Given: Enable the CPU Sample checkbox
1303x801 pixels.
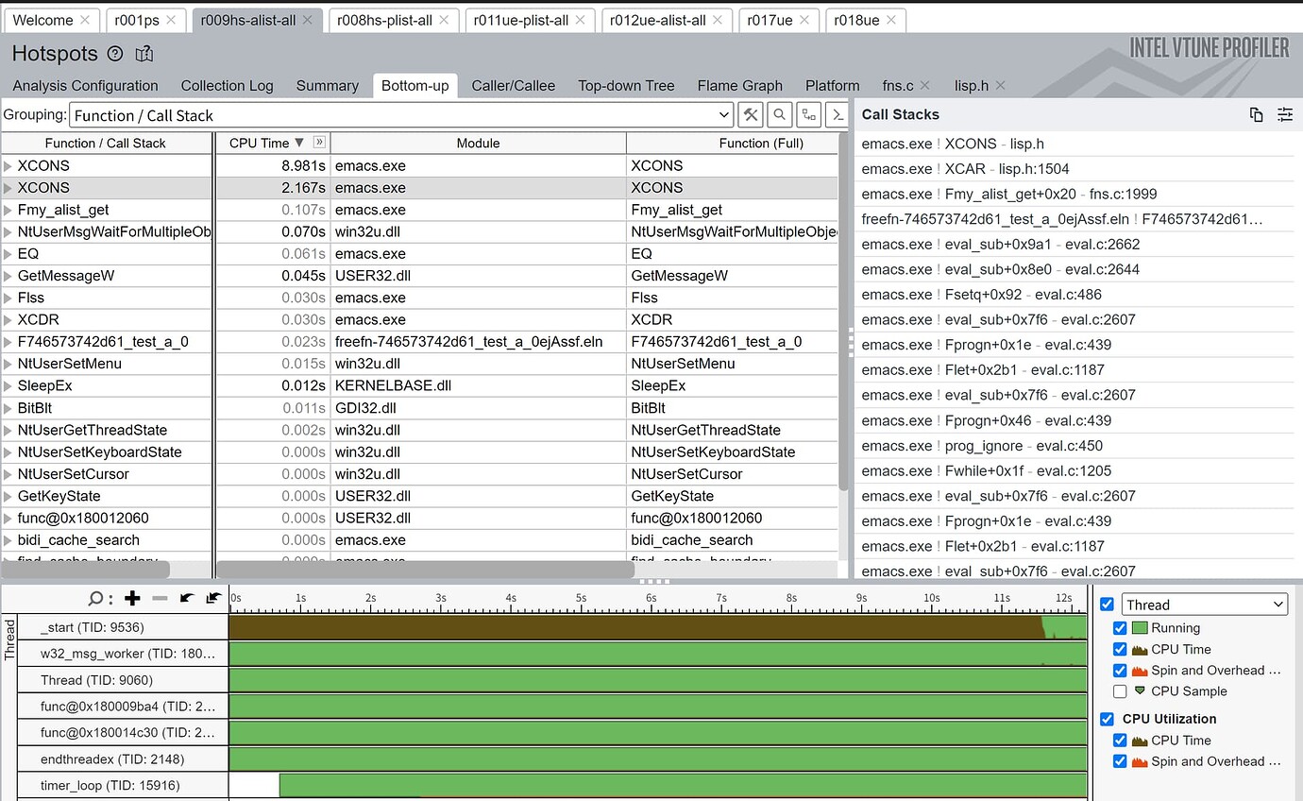Looking at the screenshot, I should coord(1120,691).
